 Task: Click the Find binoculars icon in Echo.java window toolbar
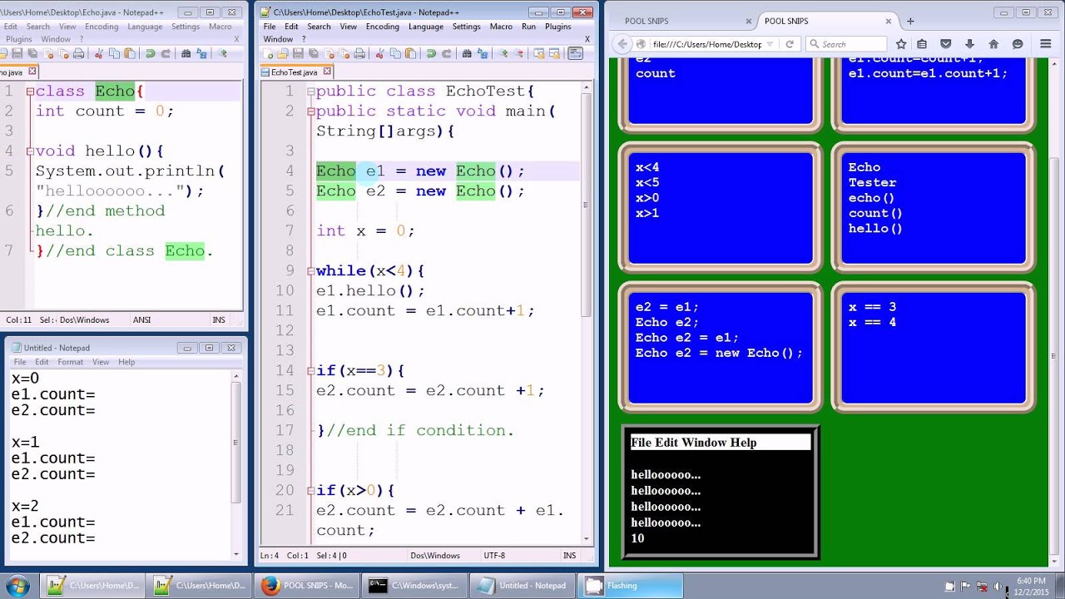click(186, 53)
